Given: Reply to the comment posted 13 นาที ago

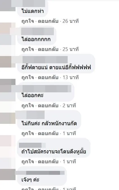Looking at the screenshot, I should [48, 77].
